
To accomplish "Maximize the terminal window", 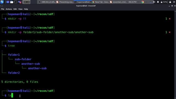I will pos(172,6).
